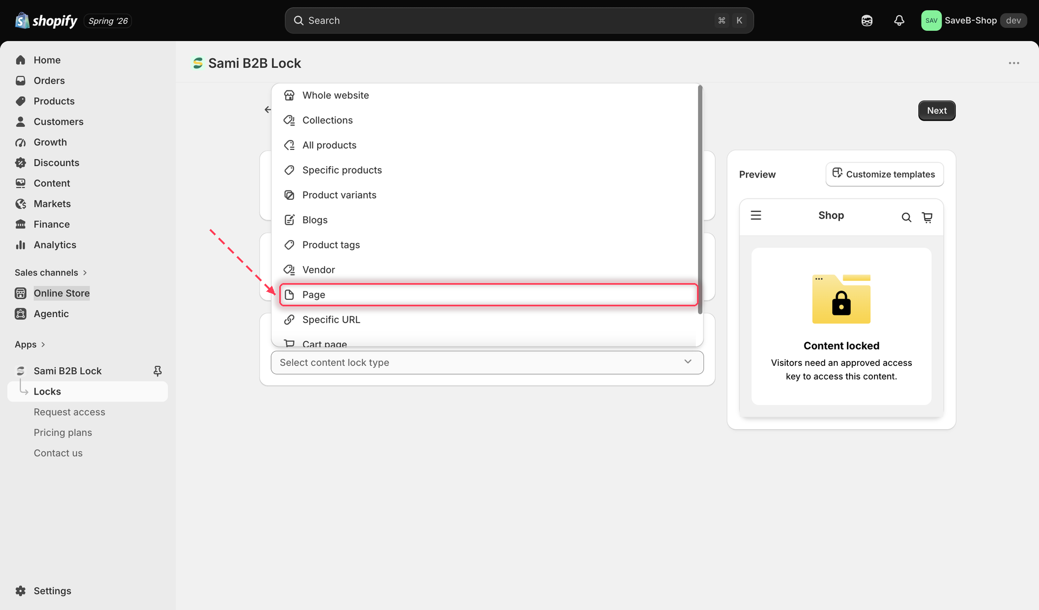Click the Settings gear icon
Image resolution: width=1039 pixels, height=610 pixels.
click(x=21, y=591)
